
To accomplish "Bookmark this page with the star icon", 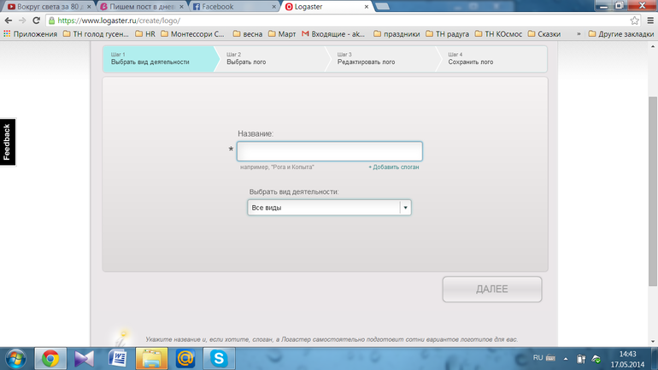I will coord(634,21).
